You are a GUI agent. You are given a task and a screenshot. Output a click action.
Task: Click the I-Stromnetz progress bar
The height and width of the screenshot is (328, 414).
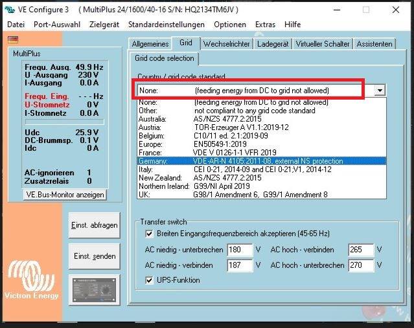64,122
